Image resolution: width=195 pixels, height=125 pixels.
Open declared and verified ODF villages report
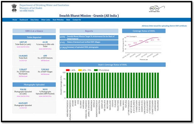pos(89,42)
